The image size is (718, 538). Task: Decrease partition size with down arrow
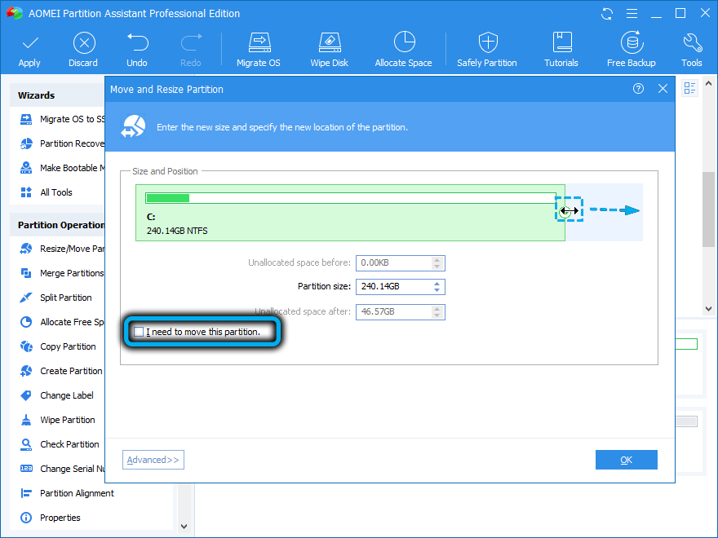click(x=437, y=290)
